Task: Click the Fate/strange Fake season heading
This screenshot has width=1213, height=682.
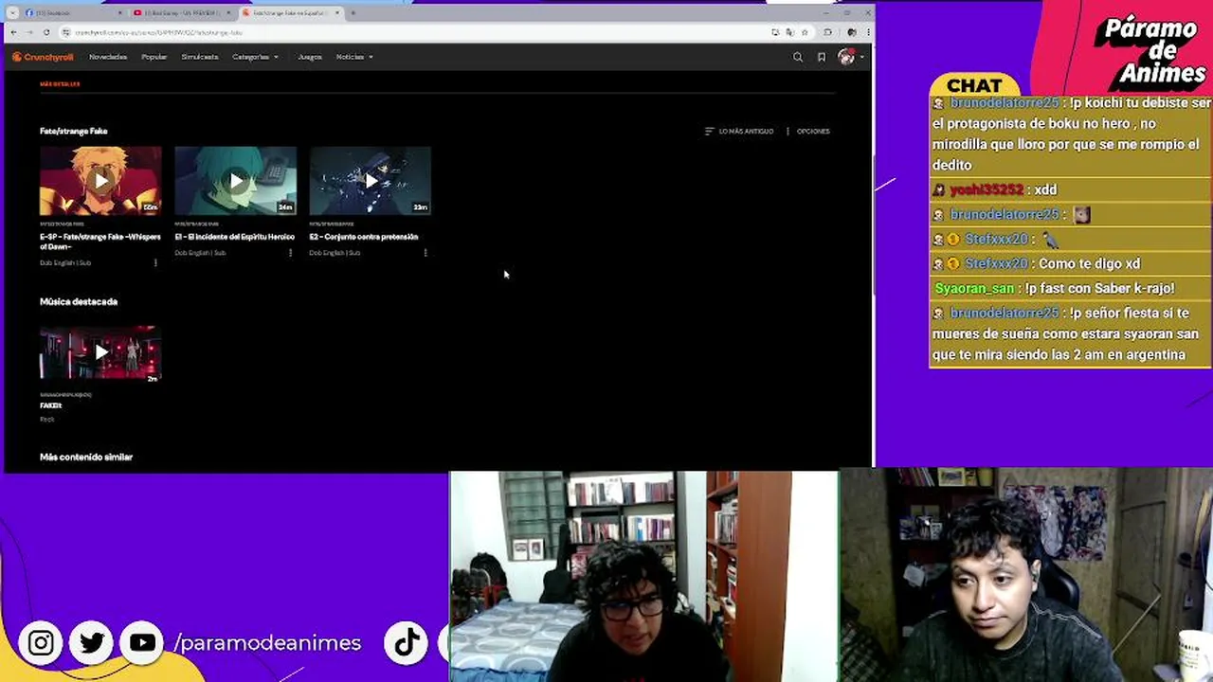Action: [74, 131]
